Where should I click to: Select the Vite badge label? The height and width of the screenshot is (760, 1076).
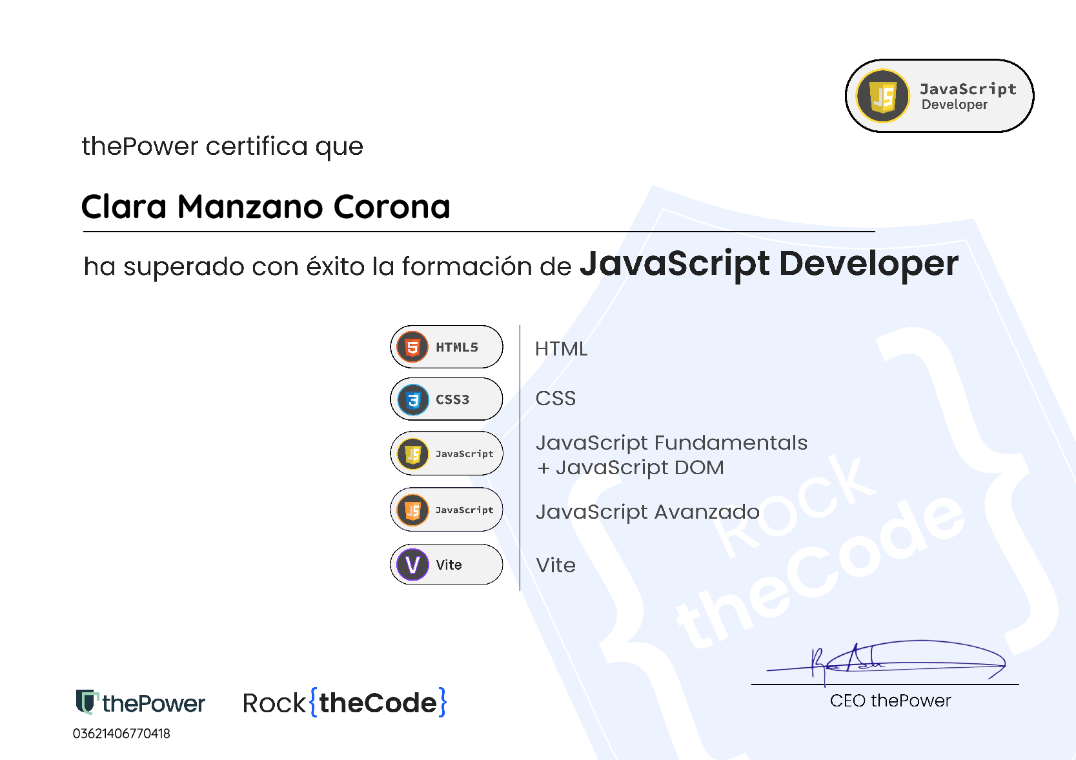[x=449, y=565]
